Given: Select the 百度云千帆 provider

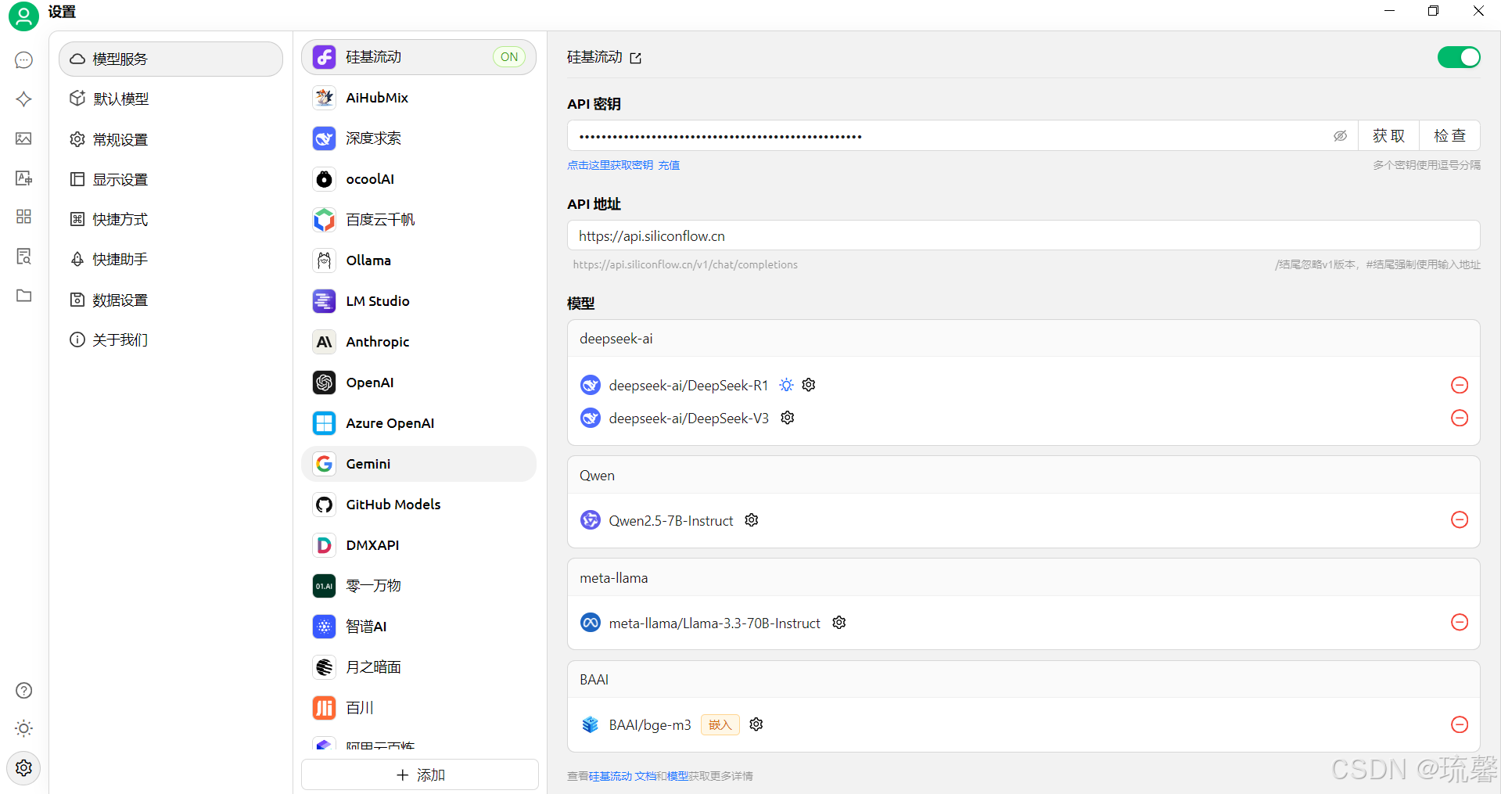Looking at the screenshot, I should tap(418, 220).
